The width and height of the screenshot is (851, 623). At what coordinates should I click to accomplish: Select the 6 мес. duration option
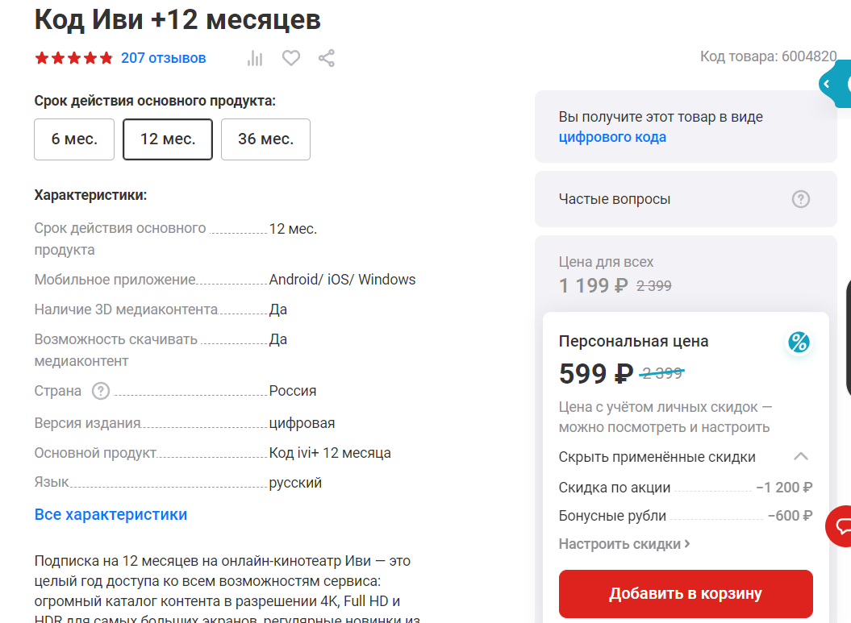click(74, 139)
